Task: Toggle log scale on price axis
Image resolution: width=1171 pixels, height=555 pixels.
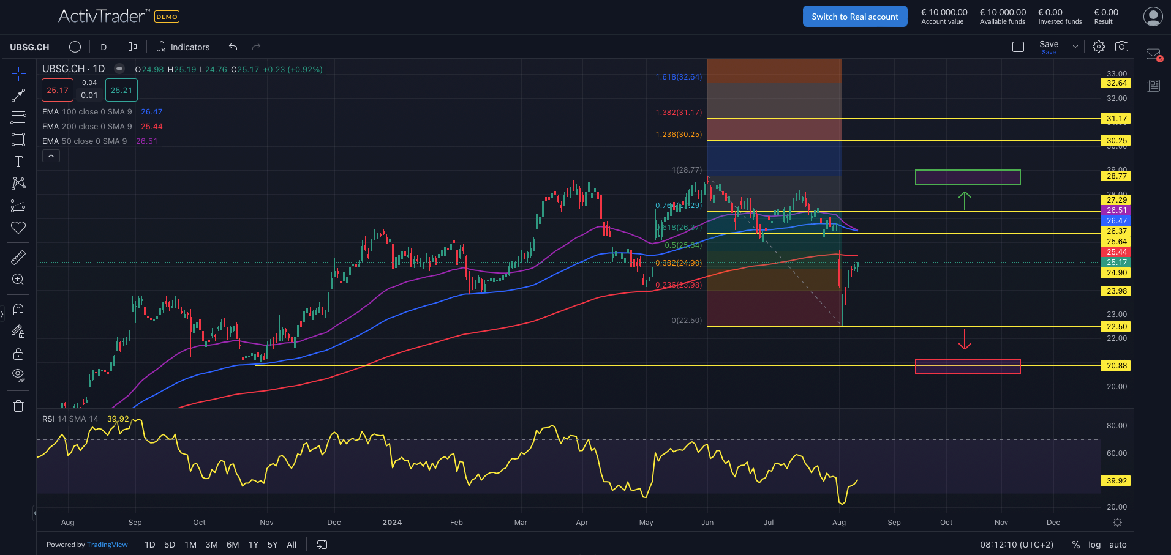Action: 1094,545
